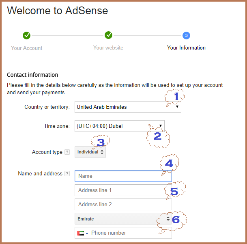Click the cloud annotation numbered 5
This screenshot has height=244, width=247.
174,191
